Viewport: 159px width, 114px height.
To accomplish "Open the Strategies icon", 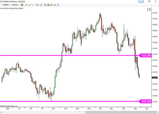I will pyautogui.click(x=55, y=5).
